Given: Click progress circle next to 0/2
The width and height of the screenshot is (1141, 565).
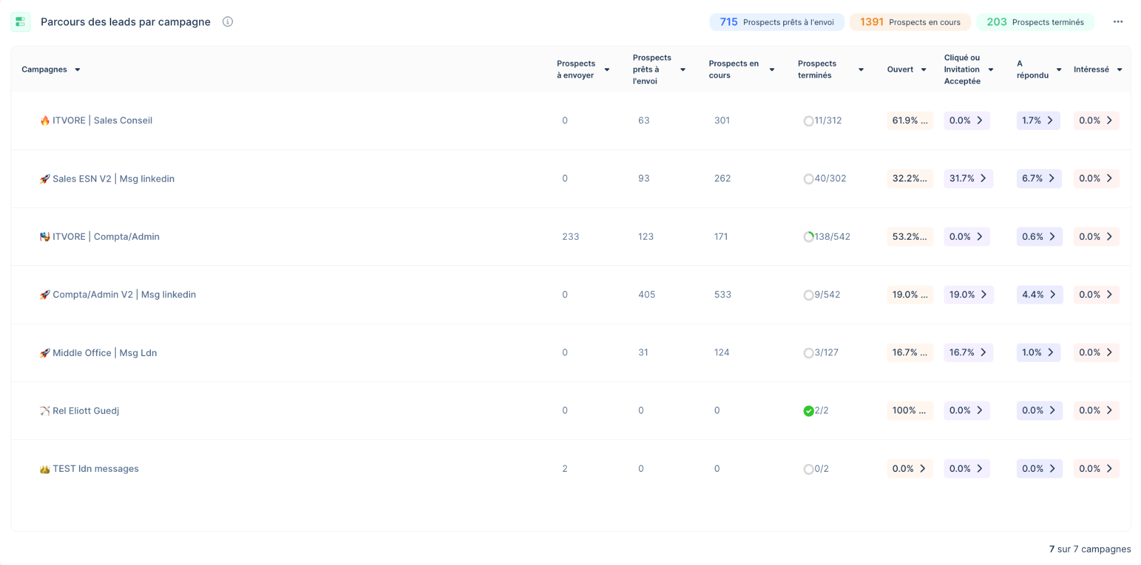Looking at the screenshot, I should coord(808,469).
